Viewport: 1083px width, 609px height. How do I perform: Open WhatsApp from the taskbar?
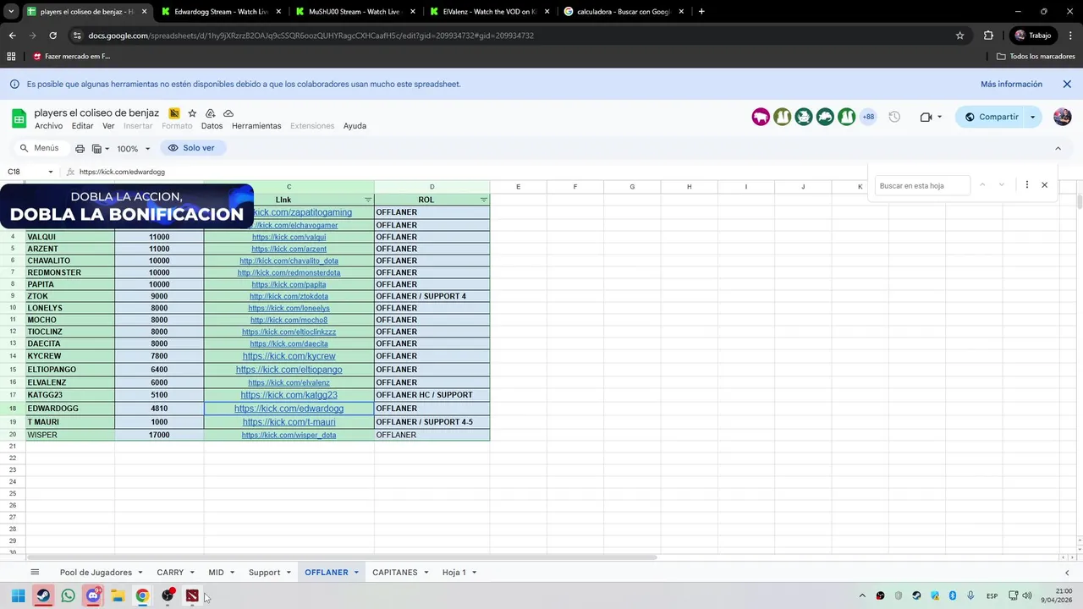[x=68, y=595]
